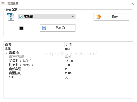Click the floppy disk save icon
The image size is (137, 102).
(44, 28)
